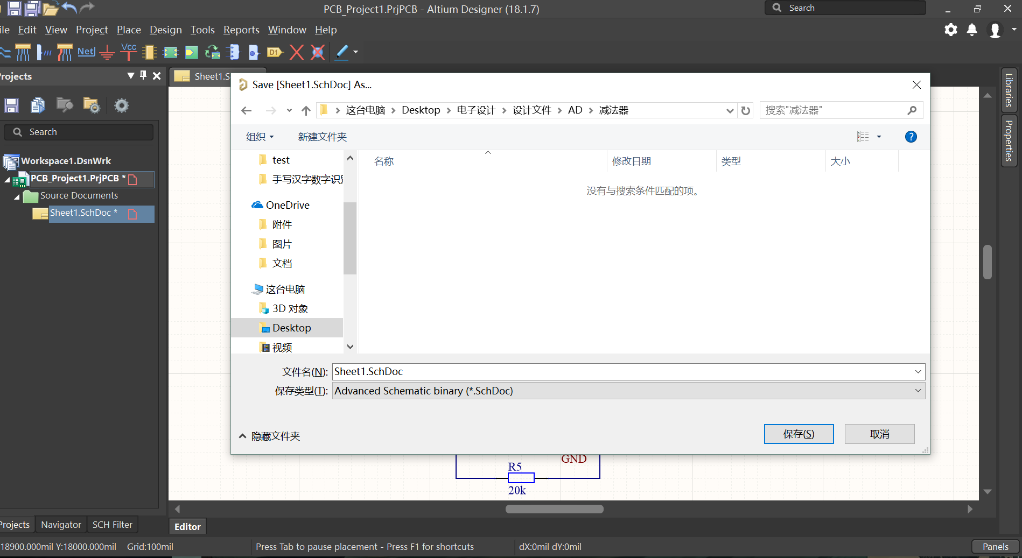Open the Libraries panel on the right edge

pyautogui.click(x=1009, y=90)
